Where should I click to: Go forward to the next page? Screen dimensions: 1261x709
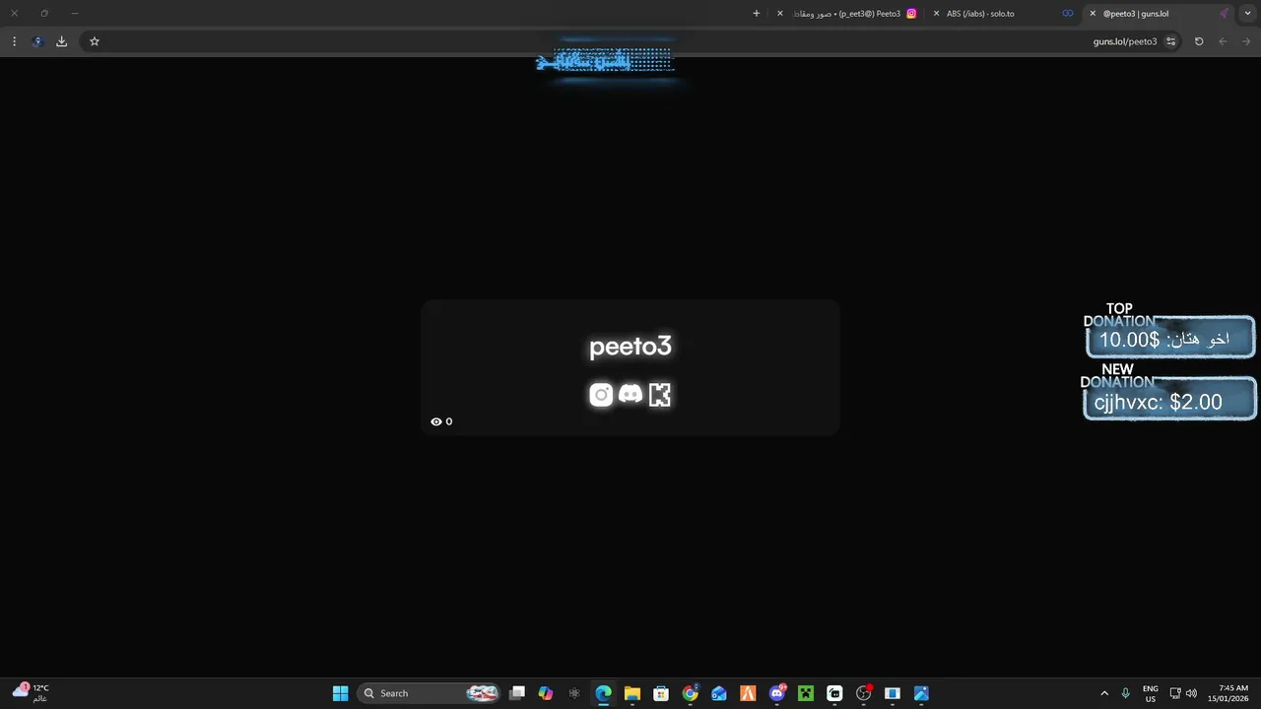click(x=1223, y=41)
